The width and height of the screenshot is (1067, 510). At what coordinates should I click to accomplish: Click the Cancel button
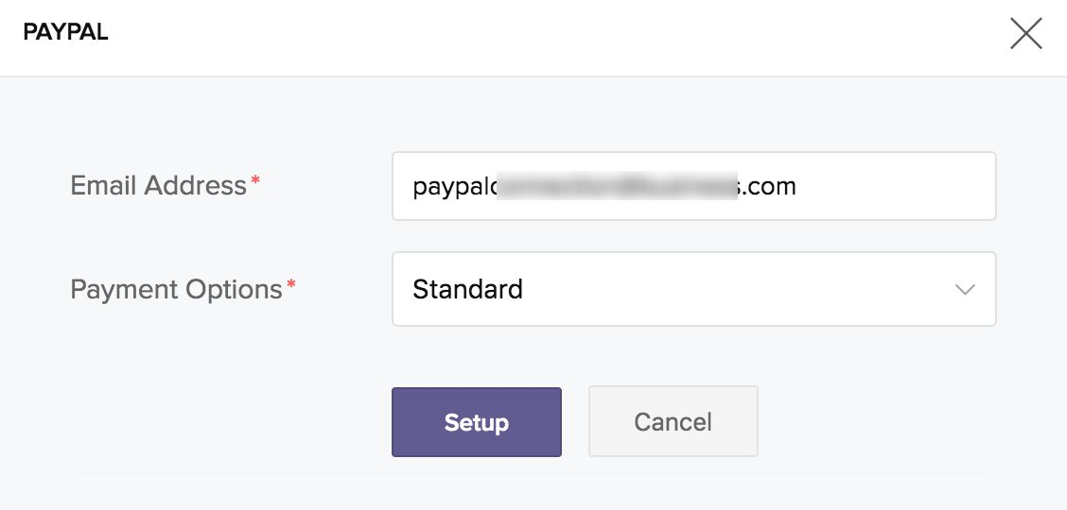[673, 422]
